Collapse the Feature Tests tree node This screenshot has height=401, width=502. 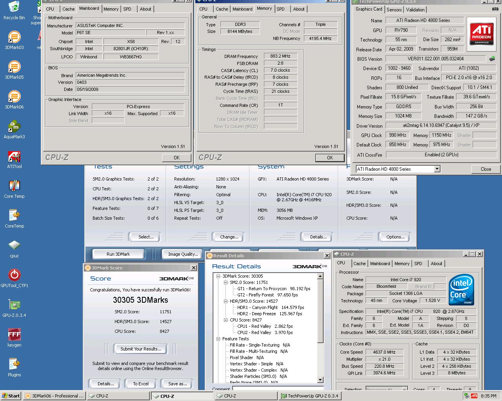tap(218, 339)
